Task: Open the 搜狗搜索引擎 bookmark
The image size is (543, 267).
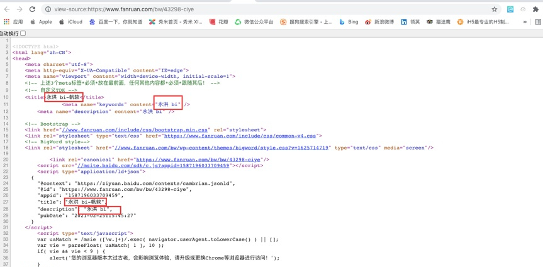Action: coord(306,22)
